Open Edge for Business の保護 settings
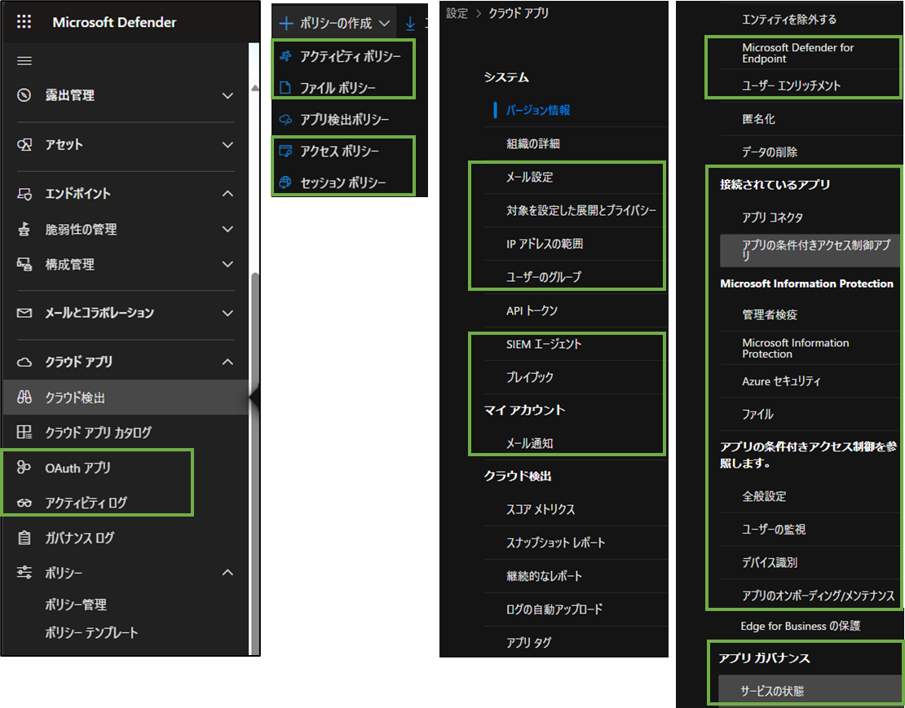The width and height of the screenshot is (905, 708). [x=800, y=627]
